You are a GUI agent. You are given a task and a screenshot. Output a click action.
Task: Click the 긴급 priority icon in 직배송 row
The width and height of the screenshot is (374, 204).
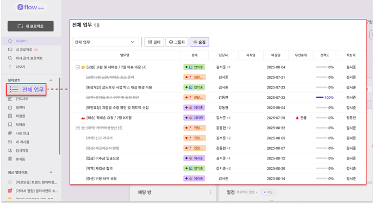[x=297, y=118]
